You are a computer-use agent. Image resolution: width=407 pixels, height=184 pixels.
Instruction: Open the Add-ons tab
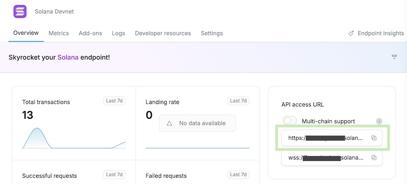tap(91, 33)
